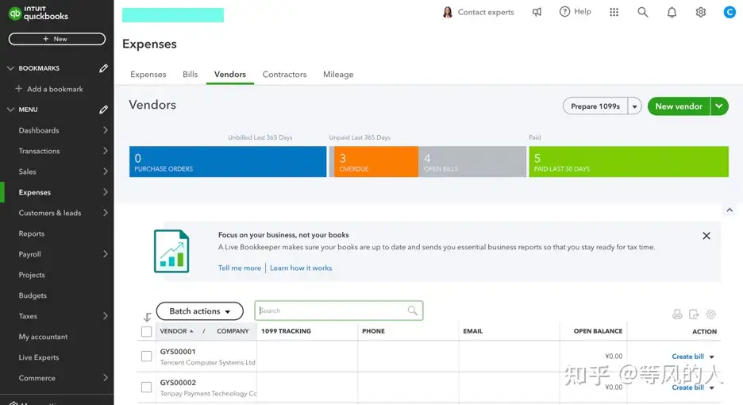Click Learn how it works link
The image size is (743, 405).
[x=301, y=268]
